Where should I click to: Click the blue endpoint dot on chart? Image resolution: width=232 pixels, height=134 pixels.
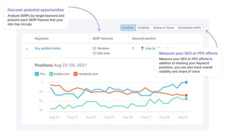point(186,82)
